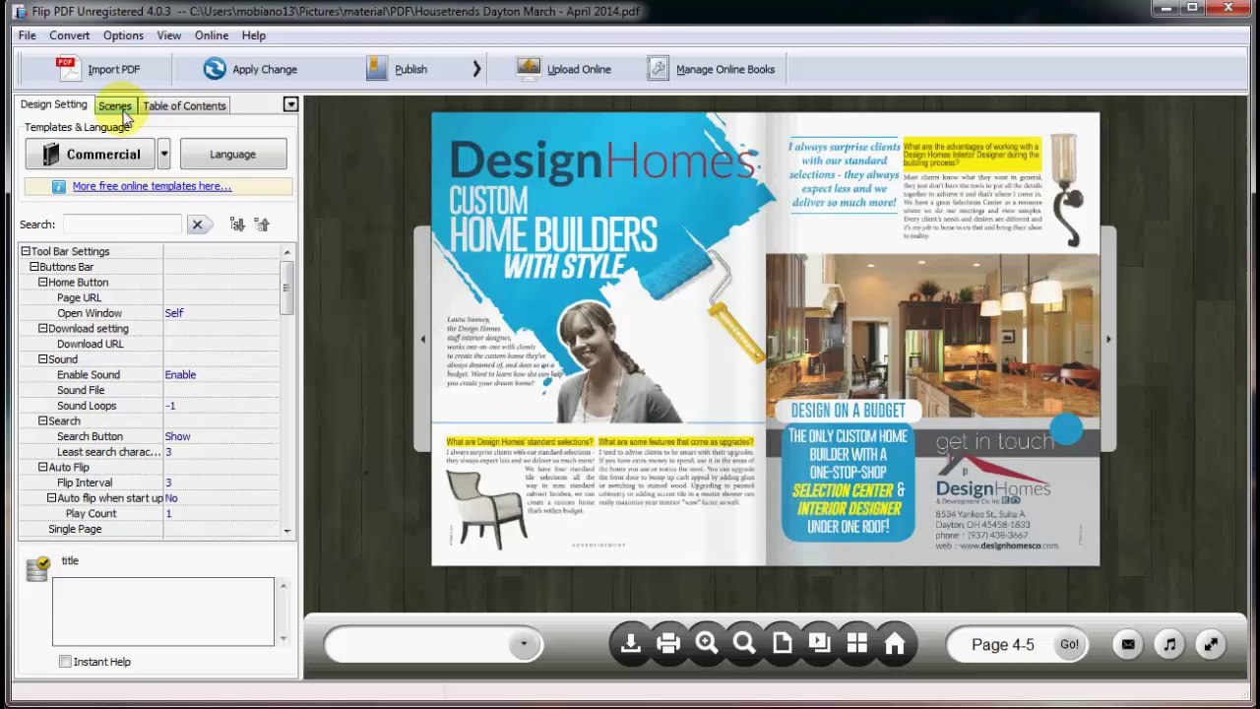Open the Options menu

click(x=123, y=35)
